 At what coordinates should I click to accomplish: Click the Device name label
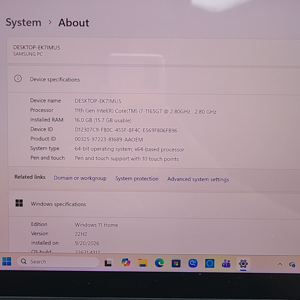point(45,100)
